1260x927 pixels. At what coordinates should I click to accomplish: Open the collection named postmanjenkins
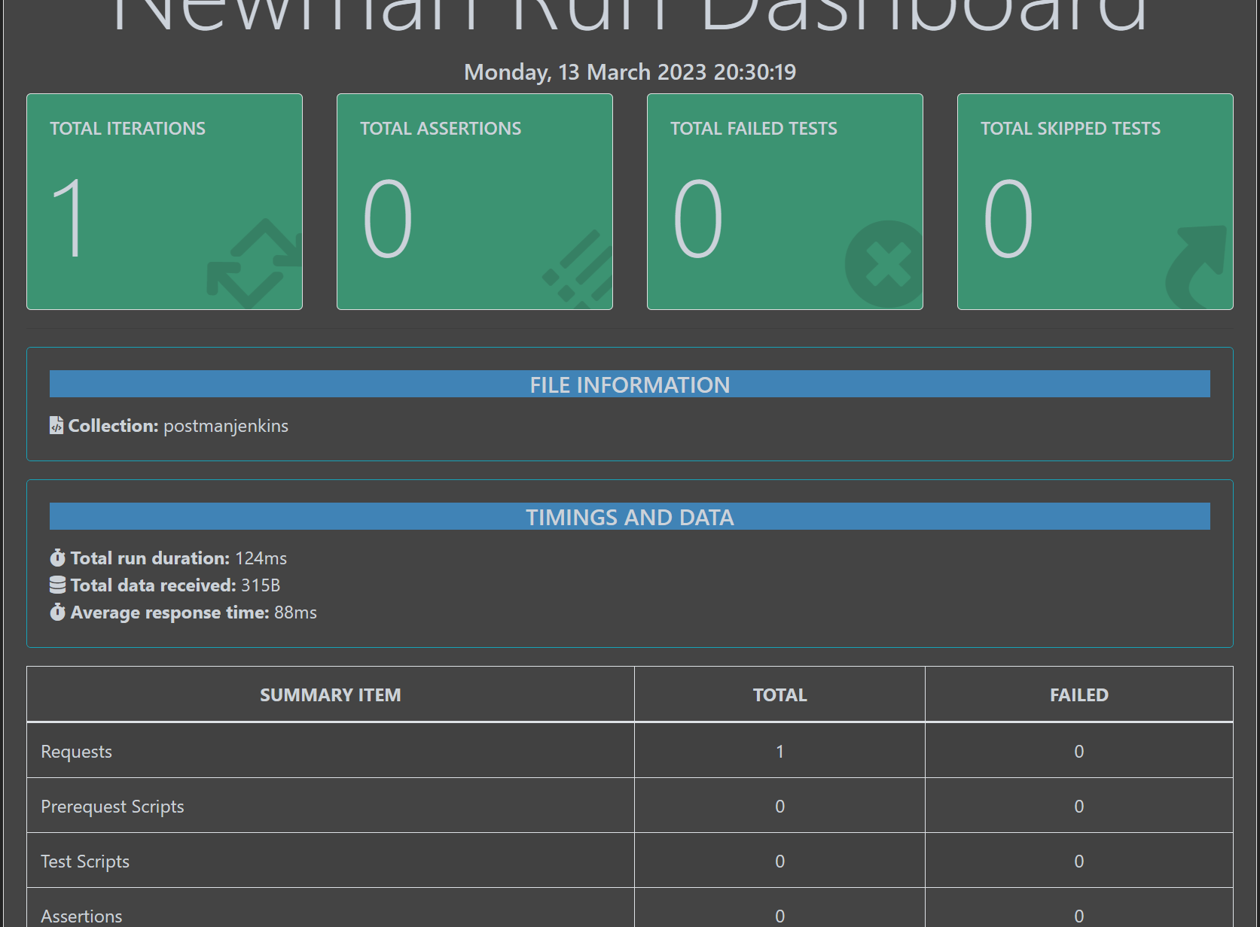pyautogui.click(x=225, y=426)
